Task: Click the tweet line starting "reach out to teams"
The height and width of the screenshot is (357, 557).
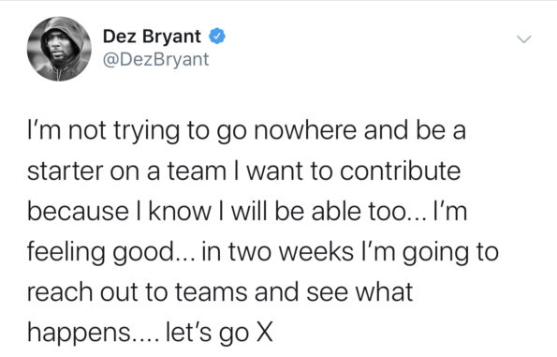Action: point(220,292)
